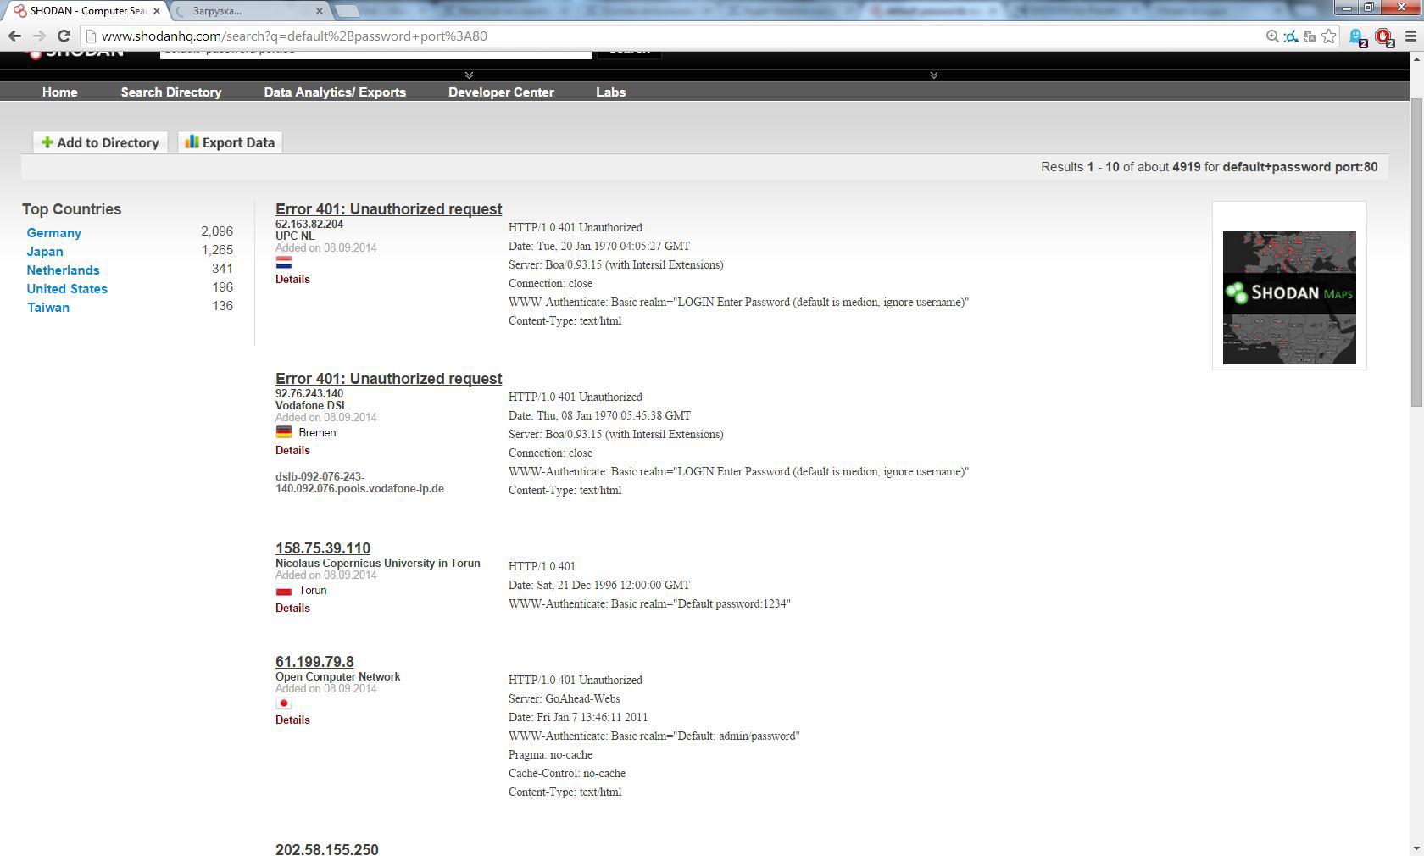Open the AdBlock stop-hand extension icon
Viewport: 1424px width, 856px height.
[1383, 36]
